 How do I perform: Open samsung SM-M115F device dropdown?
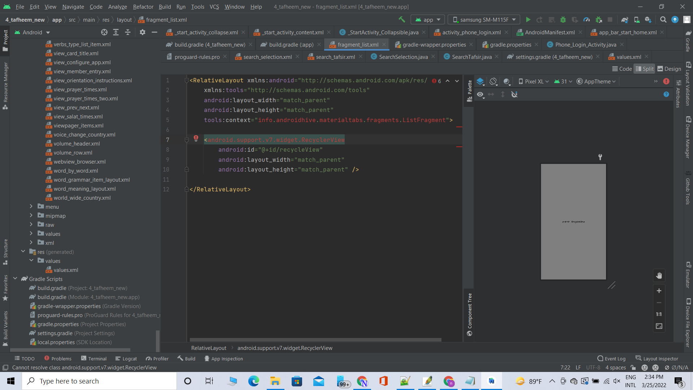(x=484, y=19)
